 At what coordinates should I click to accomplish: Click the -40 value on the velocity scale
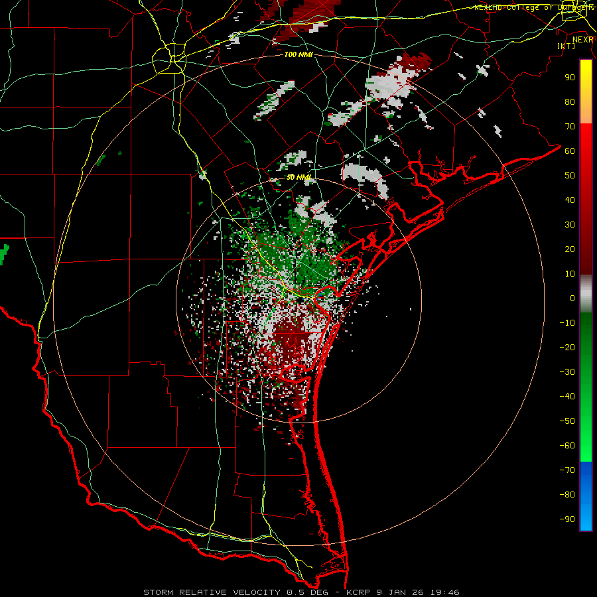pos(567,397)
